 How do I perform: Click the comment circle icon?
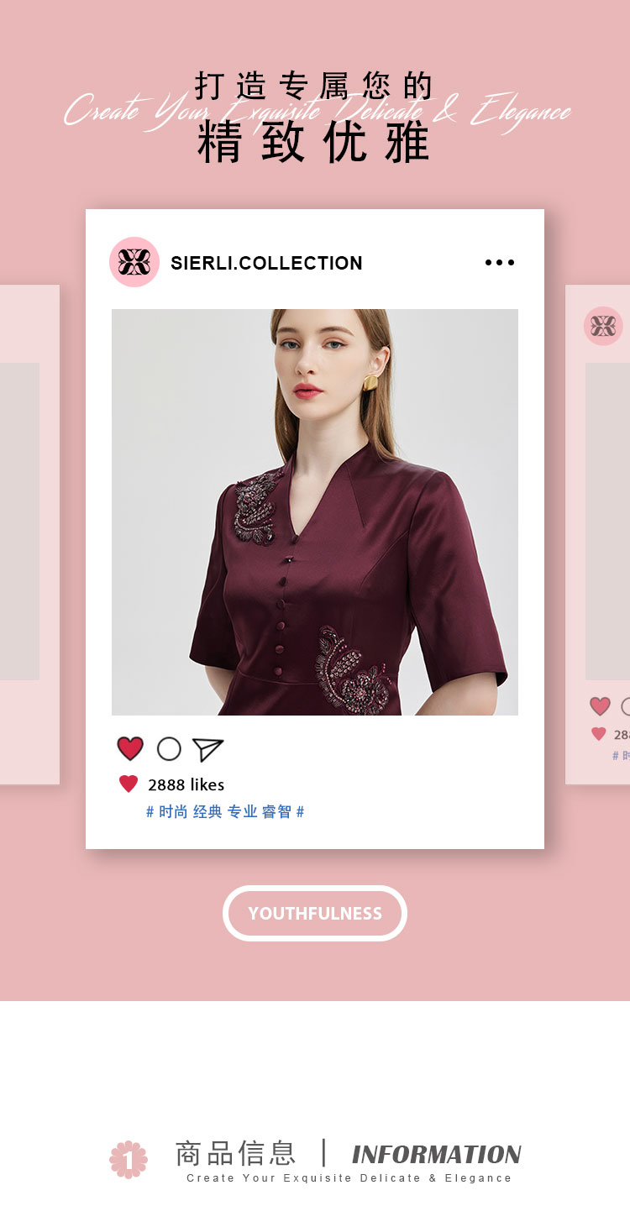[x=169, y=749]
